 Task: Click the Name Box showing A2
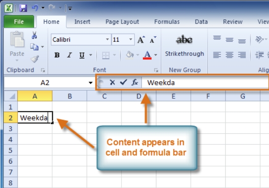click(x=46, y=83)
